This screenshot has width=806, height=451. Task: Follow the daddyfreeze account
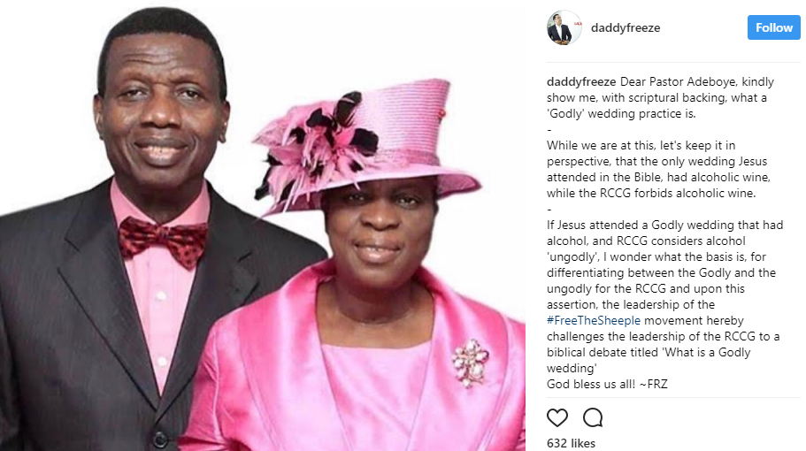point(773,27)
